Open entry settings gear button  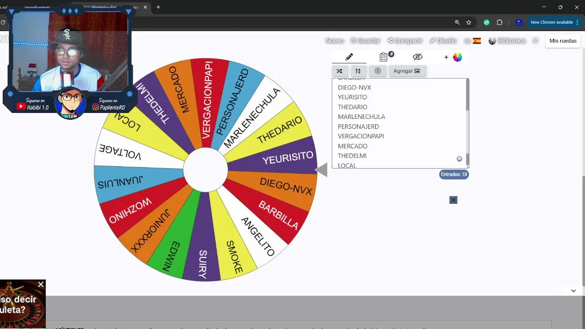click(x=378, y=71)
